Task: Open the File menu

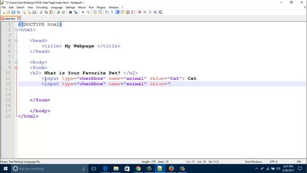Action: click(x=4, y=7)
